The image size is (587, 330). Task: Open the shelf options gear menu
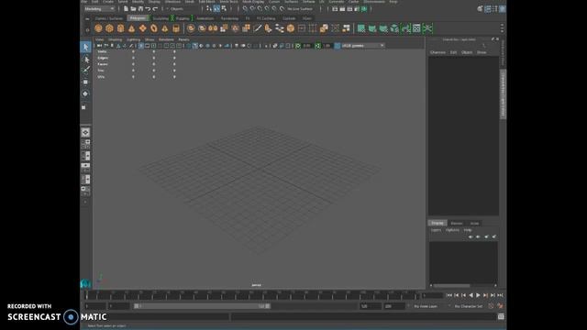tap(87, 29)
